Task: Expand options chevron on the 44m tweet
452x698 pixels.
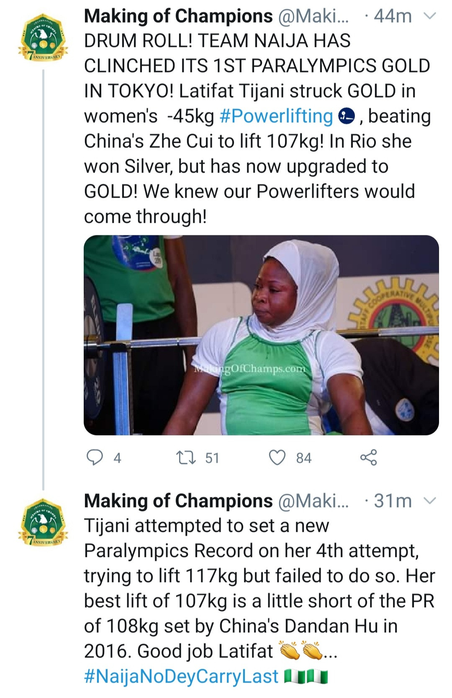Action: pos(430,16)
